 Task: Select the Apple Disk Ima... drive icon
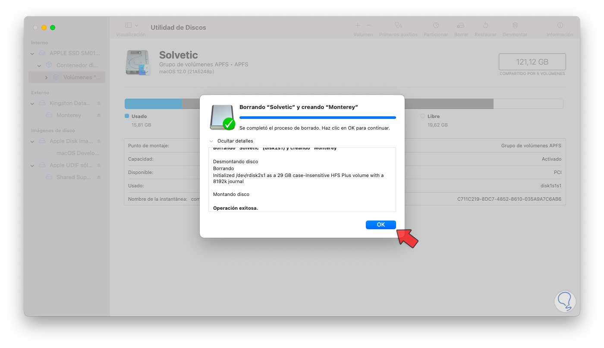coord(42,141)
